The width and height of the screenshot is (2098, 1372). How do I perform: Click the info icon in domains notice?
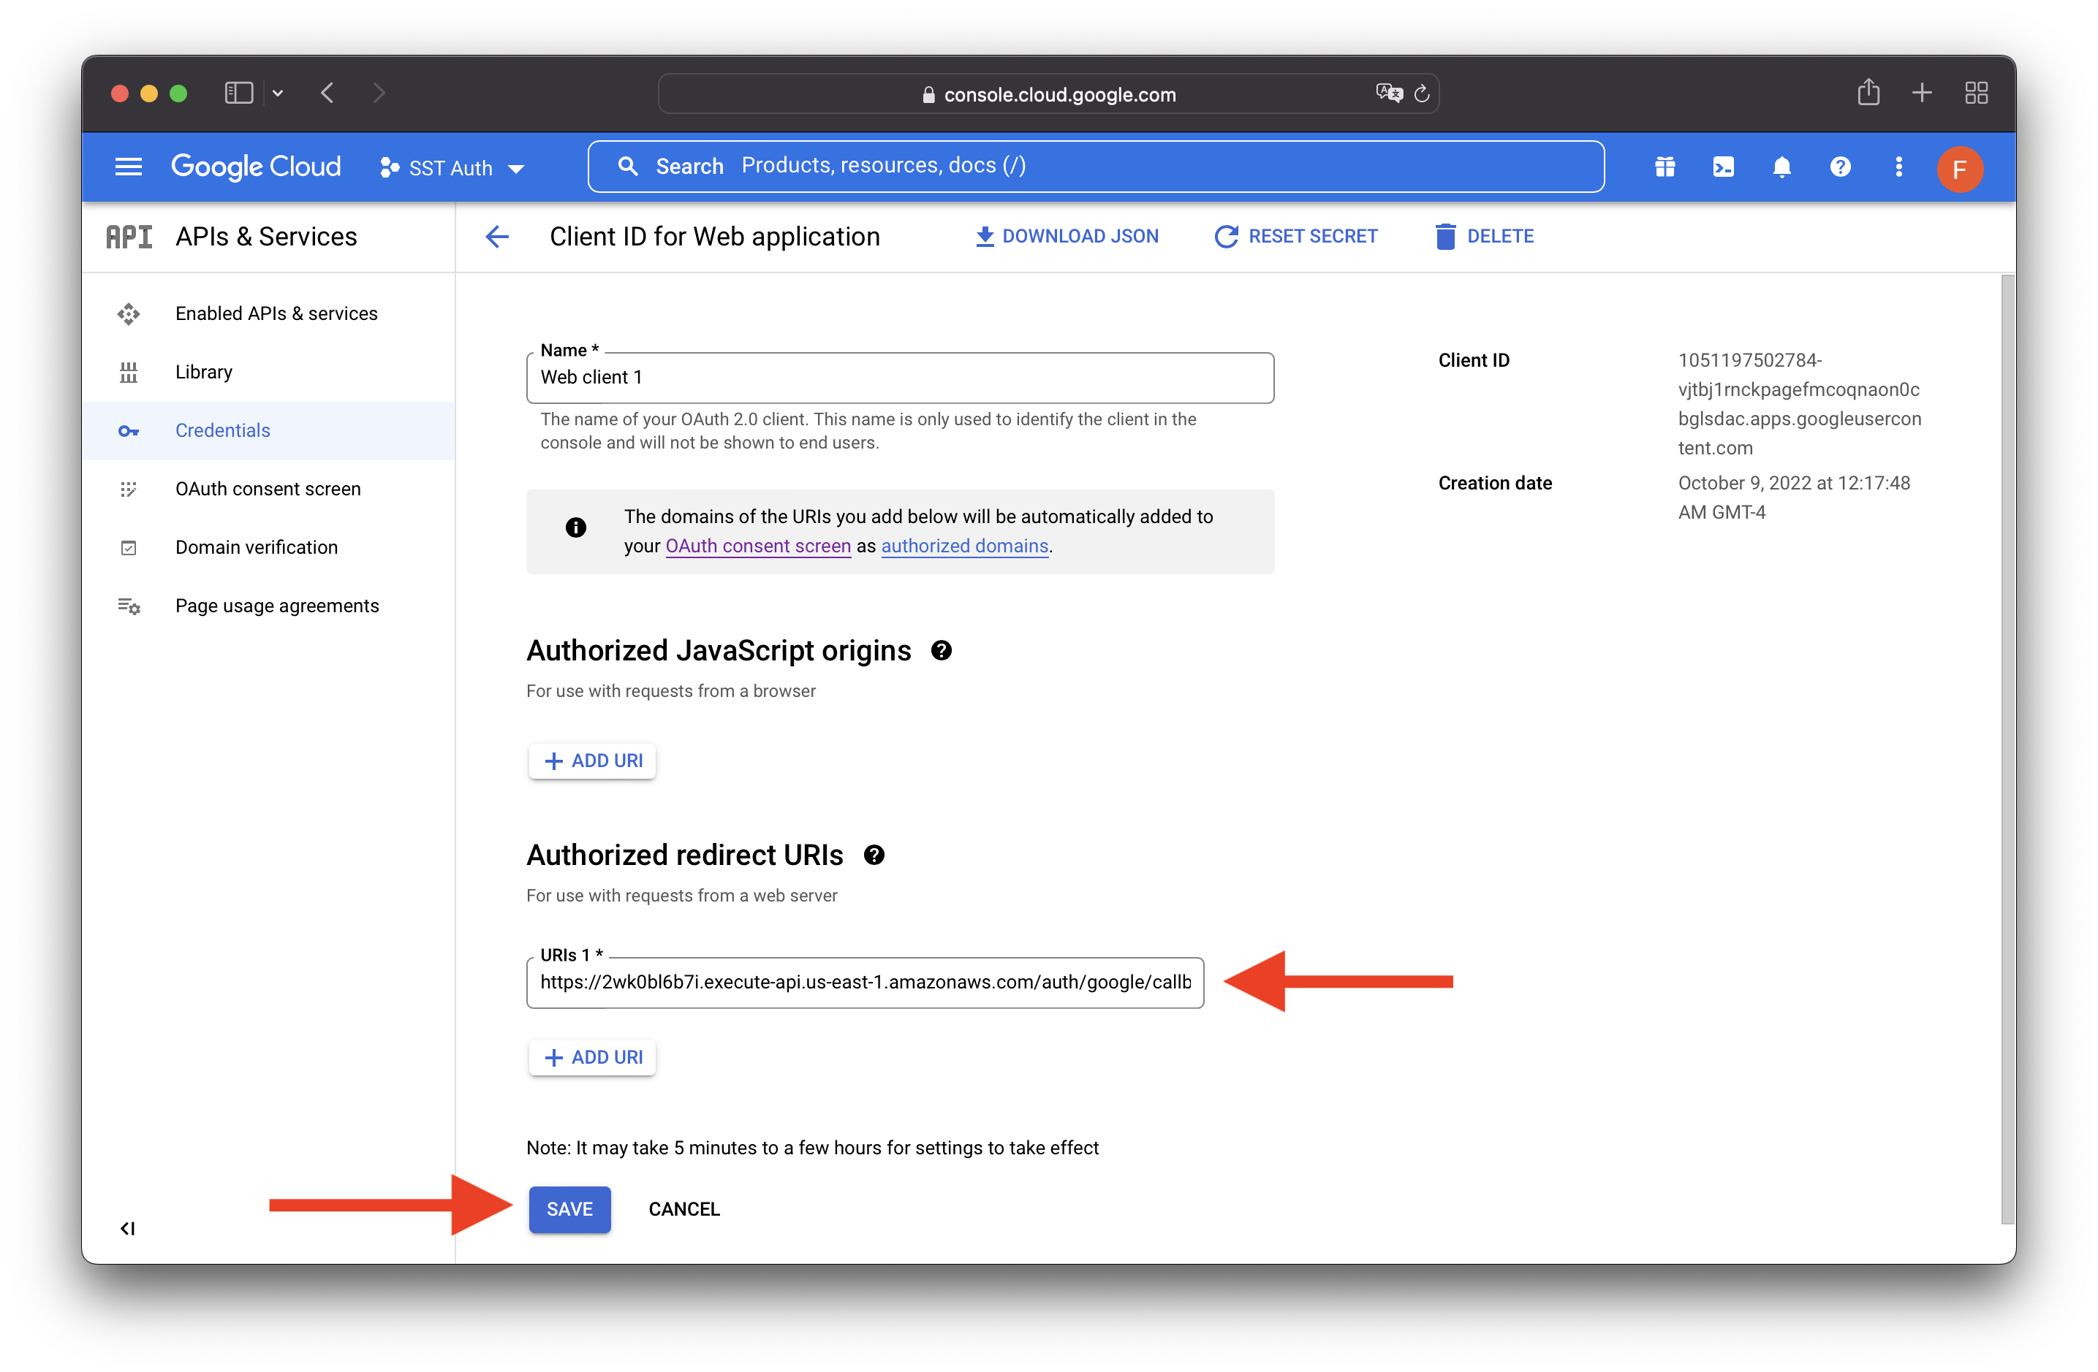coord(575,527)
